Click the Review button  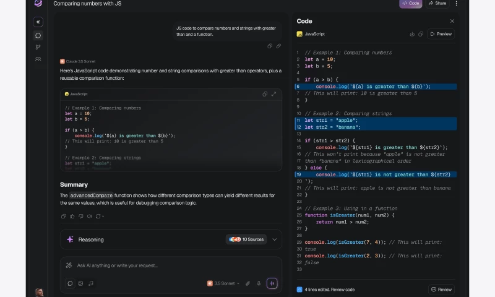(x=441, y=290)
